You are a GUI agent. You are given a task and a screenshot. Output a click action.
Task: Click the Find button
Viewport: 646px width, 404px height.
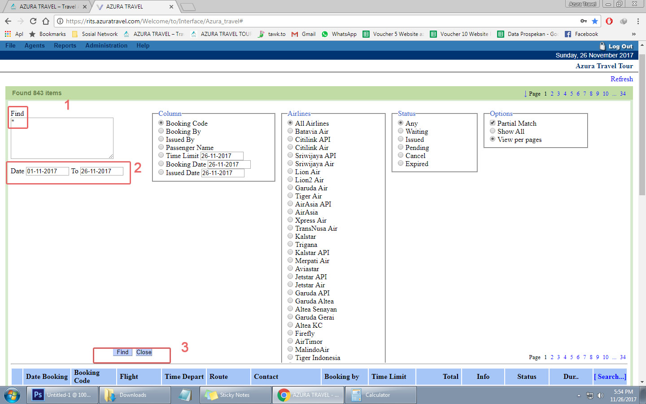[x=122, y=352]
